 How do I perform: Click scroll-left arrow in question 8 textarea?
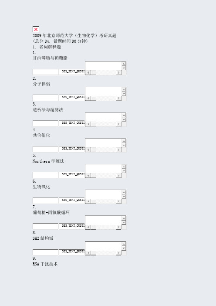88,253
